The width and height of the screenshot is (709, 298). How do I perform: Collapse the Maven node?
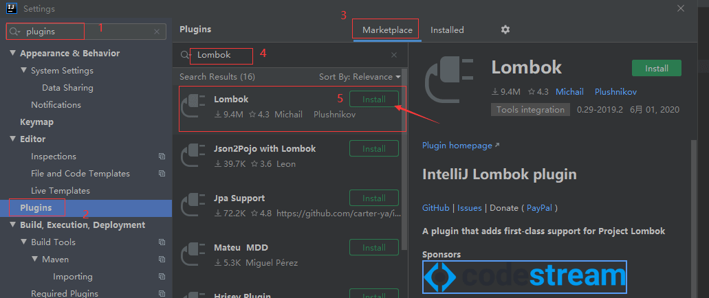(x=35, y=259)
